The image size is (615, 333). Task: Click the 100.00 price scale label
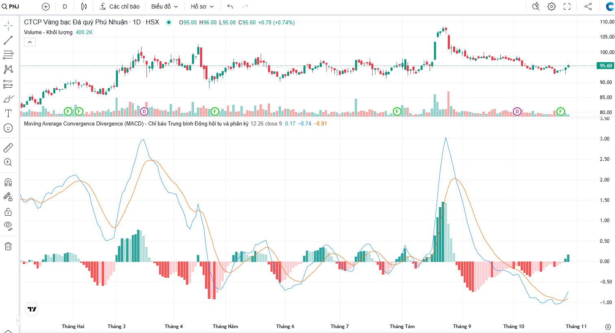(607, 52)
